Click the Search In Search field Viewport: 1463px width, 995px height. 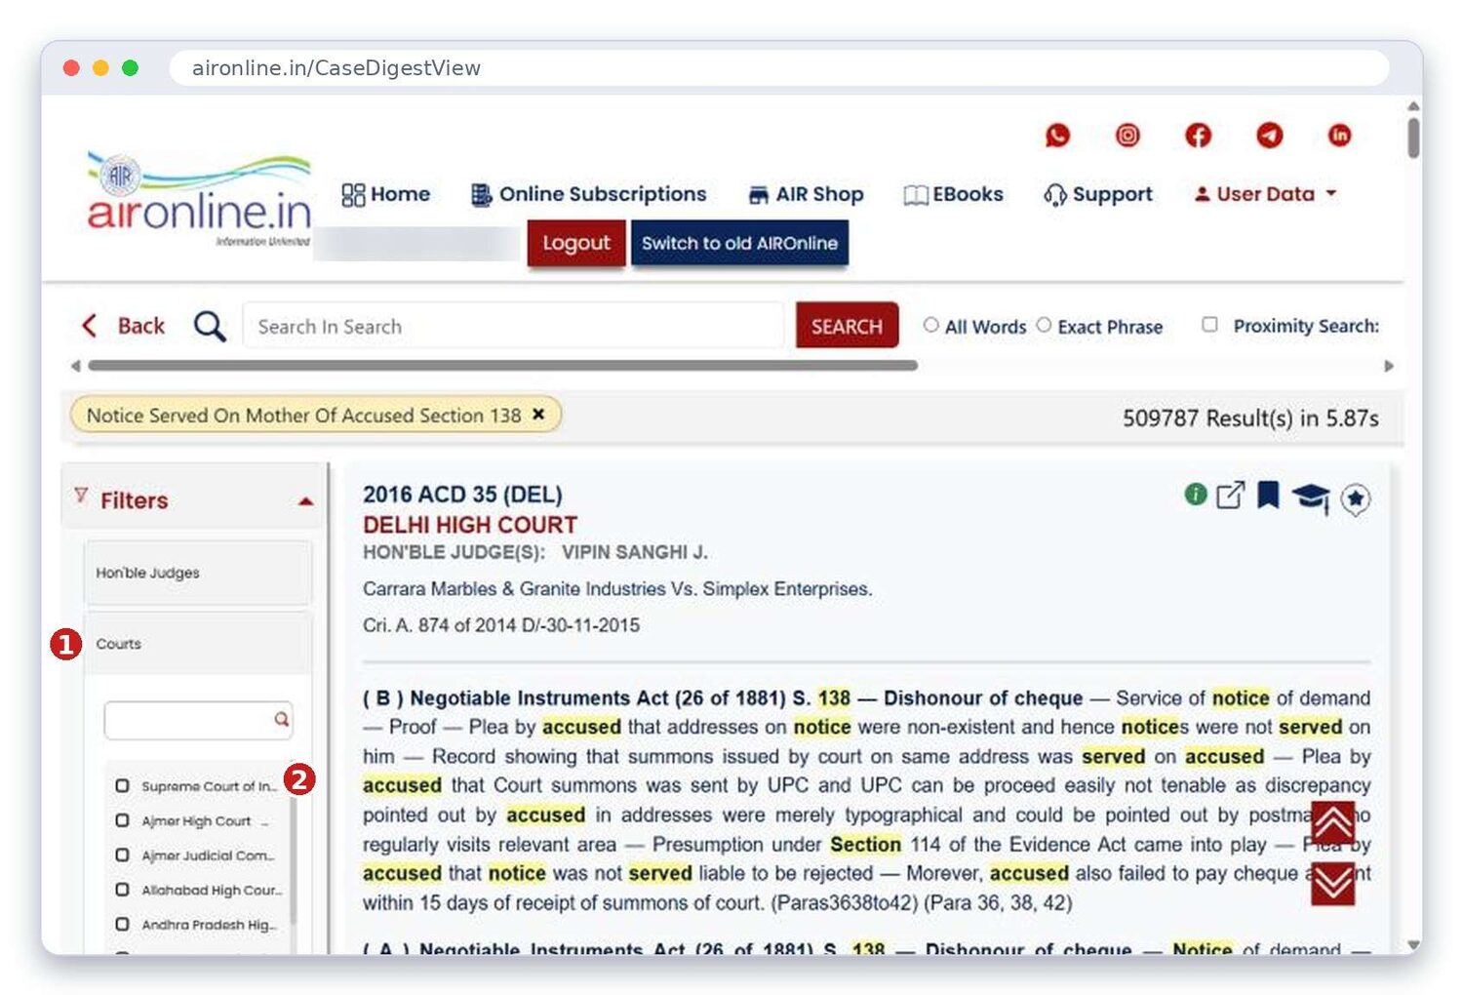click(x=513, y=326)
